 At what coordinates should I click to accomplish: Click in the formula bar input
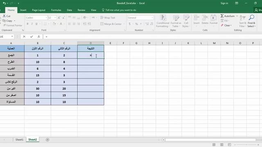click(152, 36)
